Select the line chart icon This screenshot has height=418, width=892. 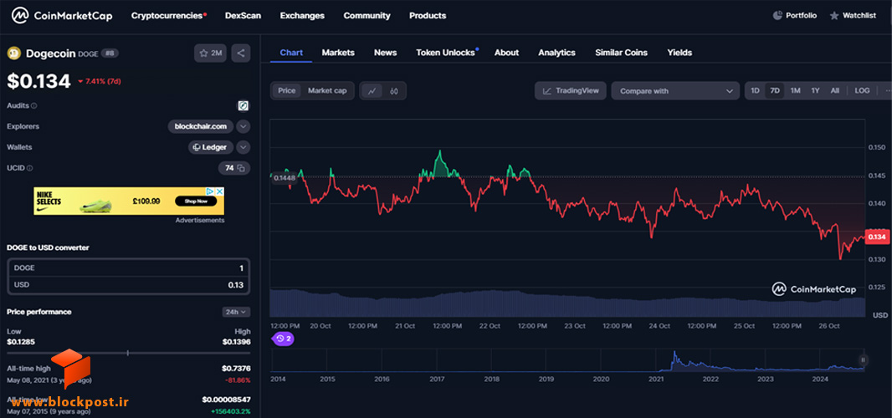(372, 91)
